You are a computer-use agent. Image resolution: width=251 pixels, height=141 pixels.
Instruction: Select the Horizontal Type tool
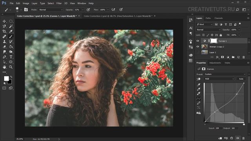coord(11,57)
